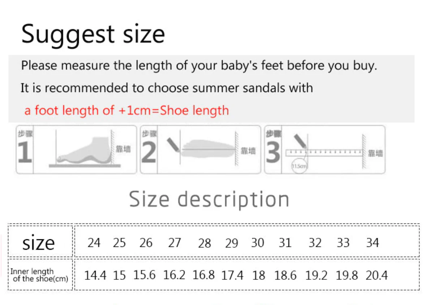Click the 20.4 inner length value

[376, 275]
